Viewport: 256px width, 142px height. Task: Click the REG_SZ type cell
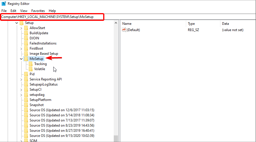tap(193, 30)
